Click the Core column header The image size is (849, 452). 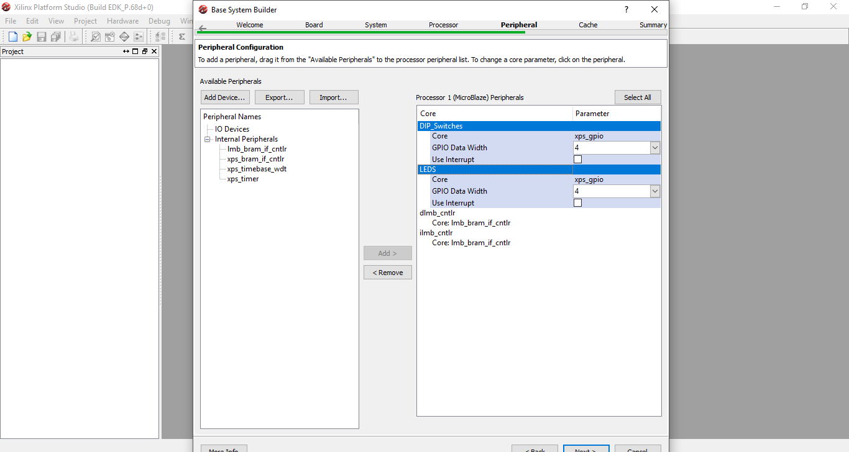tap(495, 114)
